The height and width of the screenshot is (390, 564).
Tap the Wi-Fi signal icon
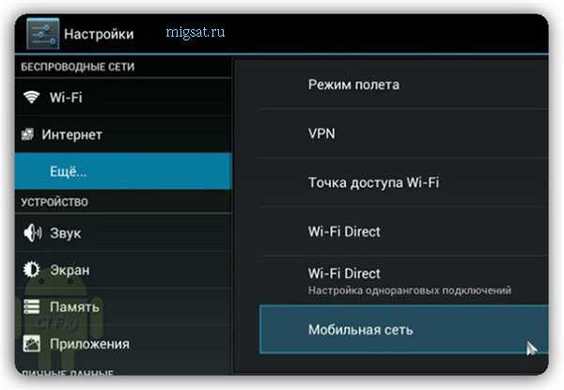pos(31,97)
